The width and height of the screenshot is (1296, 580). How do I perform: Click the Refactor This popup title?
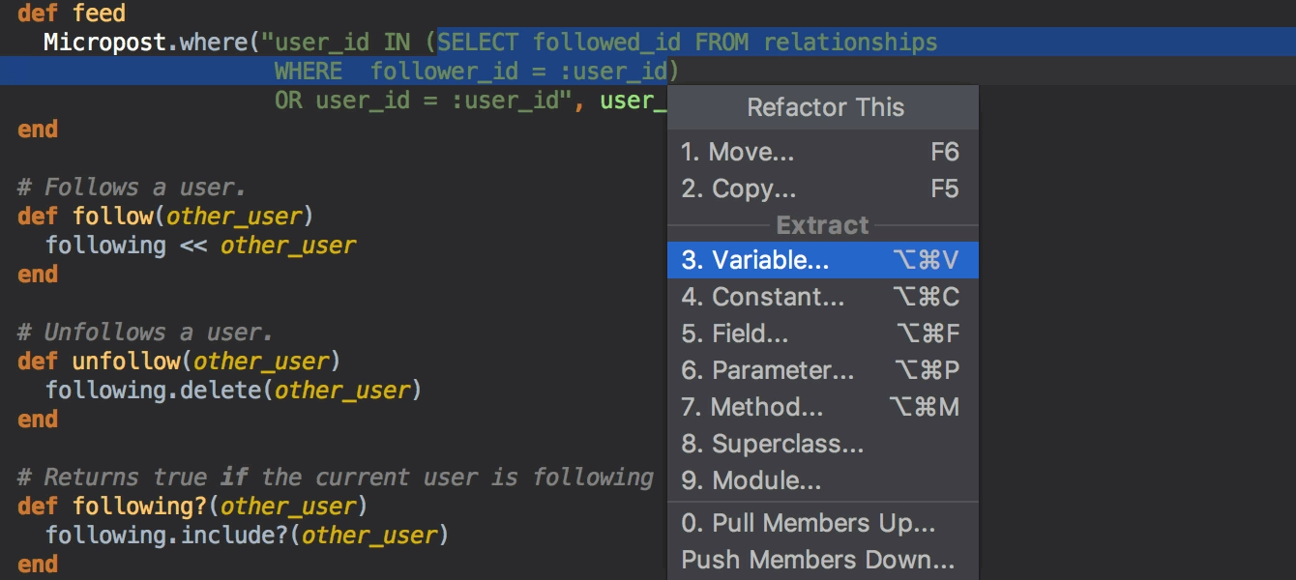coord(825,107)
